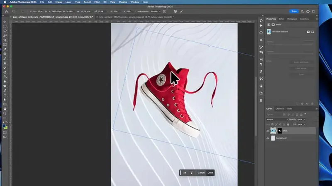This screenshot has width=332, height=186.
Task: Open the Opacity slider dropdown arrow
Action: click(305, 119)
